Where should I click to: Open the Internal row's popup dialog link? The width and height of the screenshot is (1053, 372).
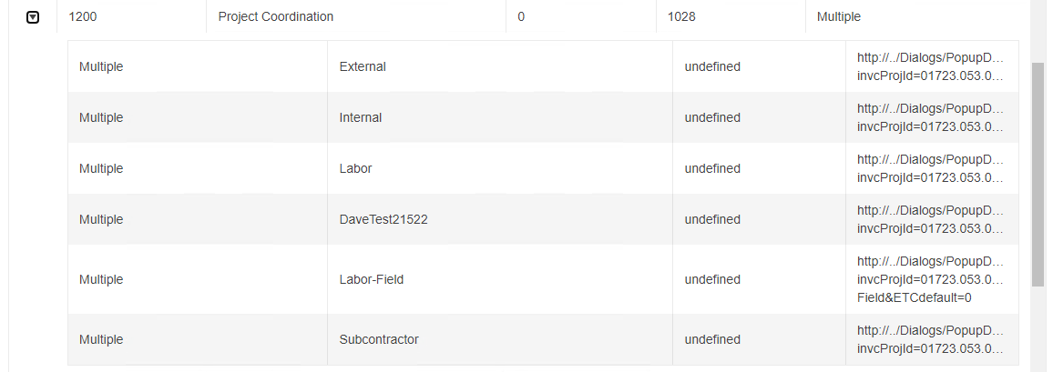tap(929, 117)
